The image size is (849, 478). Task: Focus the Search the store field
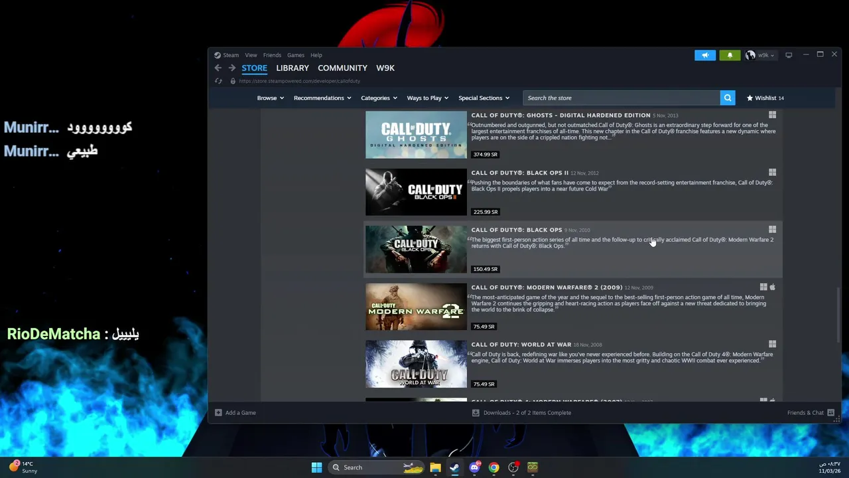621,98
